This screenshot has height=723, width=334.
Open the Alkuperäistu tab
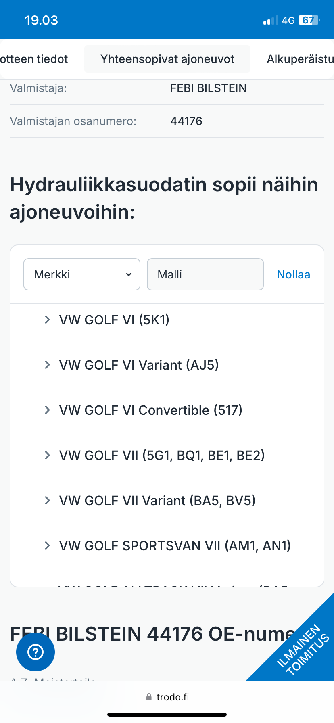coord(300,59)
